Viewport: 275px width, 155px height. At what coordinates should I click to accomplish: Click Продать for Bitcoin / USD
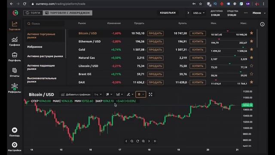156,34
